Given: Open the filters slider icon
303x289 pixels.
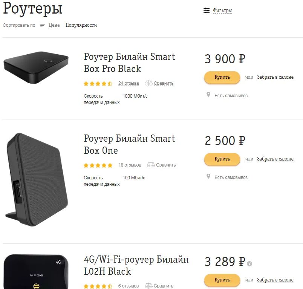Looking at the screenshot, I should [207, 11].
